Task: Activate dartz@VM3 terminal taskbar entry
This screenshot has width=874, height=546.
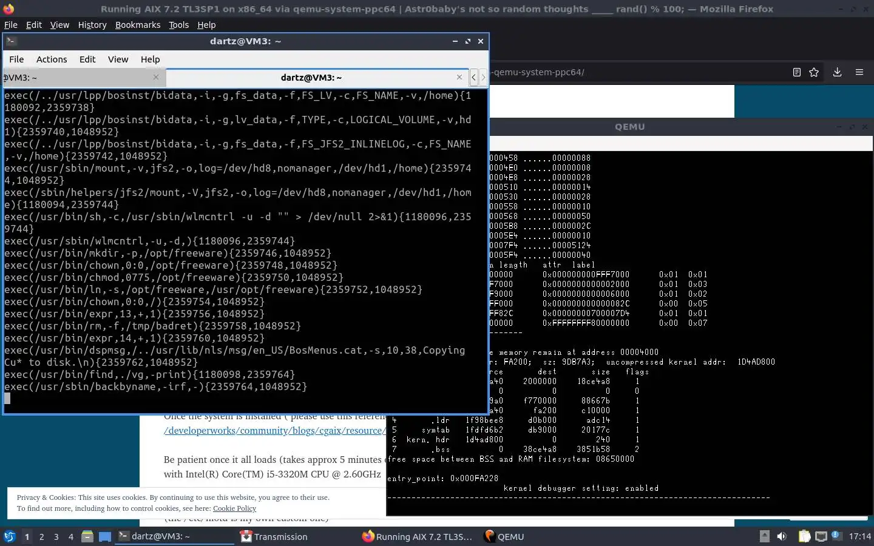Action: point(174,536)
